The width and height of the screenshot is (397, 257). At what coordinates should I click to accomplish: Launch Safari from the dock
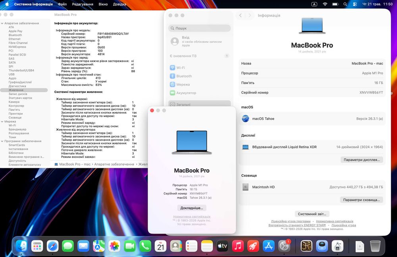point(53,246)
